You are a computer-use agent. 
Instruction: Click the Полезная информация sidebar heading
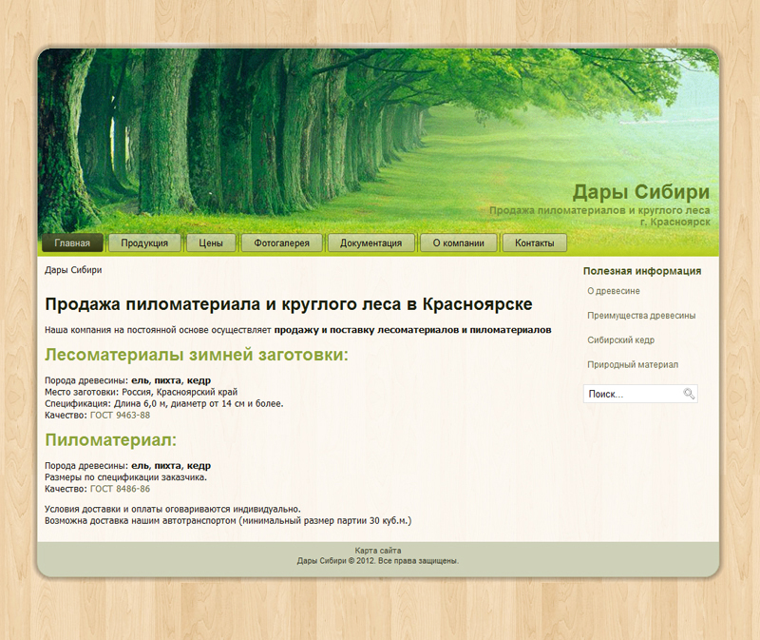[x=642, y=271]
